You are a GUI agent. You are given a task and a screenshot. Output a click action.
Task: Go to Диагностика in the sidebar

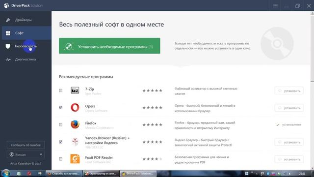[x=26, y=59]
